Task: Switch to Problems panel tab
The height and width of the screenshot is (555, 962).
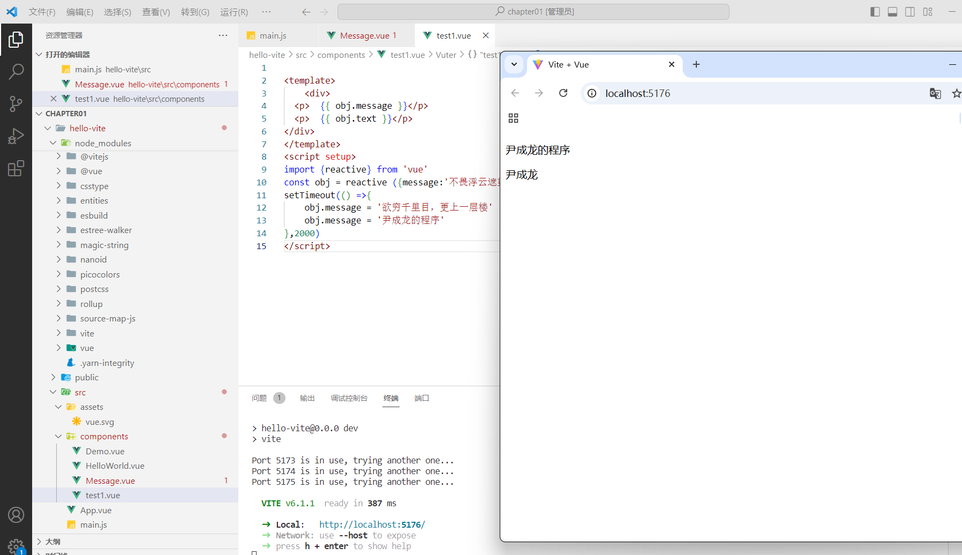Action: pyautogui.click(x=259, y=398)
